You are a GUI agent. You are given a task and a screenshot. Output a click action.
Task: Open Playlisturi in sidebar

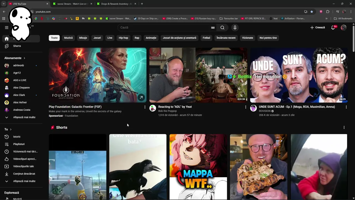21,144
